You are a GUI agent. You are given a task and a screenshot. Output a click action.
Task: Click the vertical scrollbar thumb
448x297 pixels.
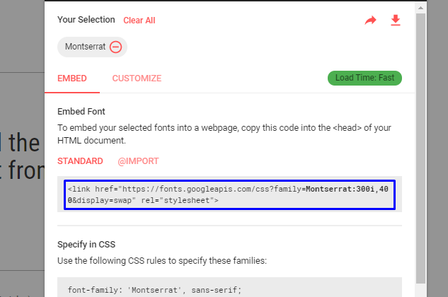420,148
